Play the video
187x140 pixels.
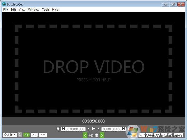[93, 129]
